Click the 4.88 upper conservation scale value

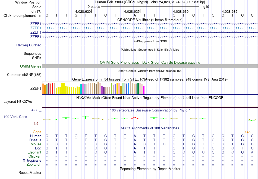click(x=35, y=110)
